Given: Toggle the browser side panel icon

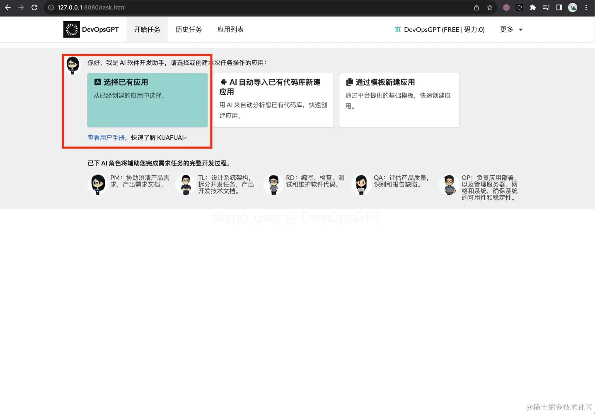Looking at the screenshot, I should pyautogui.click(x=559, y=7).
